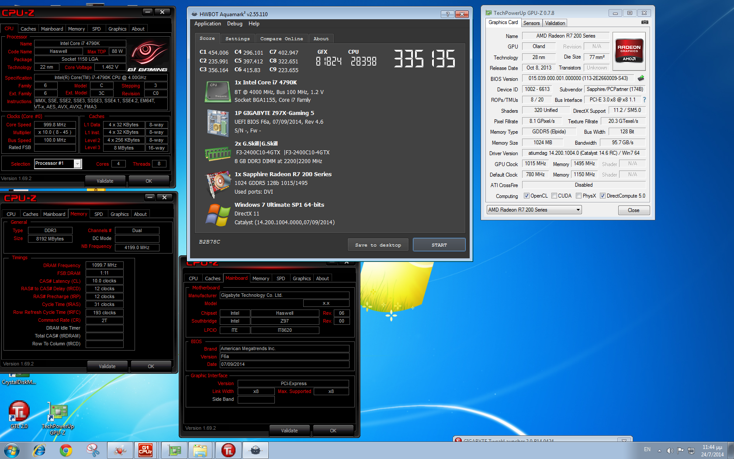Click the GPU Clock value 1015 MHz

pyautogui.click(x=535, y=163)
